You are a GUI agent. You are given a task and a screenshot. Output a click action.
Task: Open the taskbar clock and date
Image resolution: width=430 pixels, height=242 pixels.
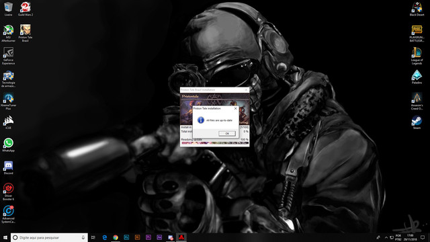tap(410, 237)
